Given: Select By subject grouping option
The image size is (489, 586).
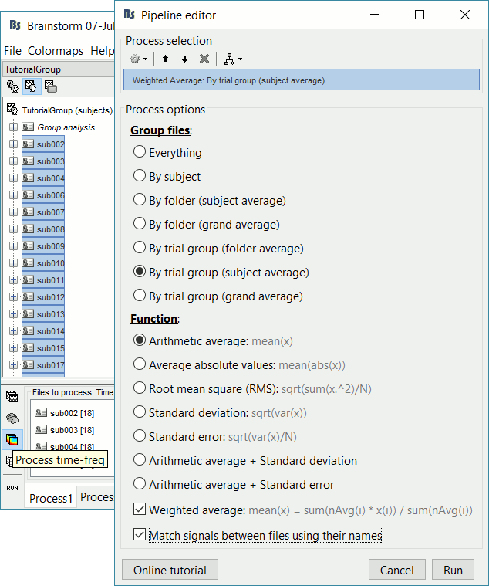Looking at the screenshot, I should (x=140, y=176).
